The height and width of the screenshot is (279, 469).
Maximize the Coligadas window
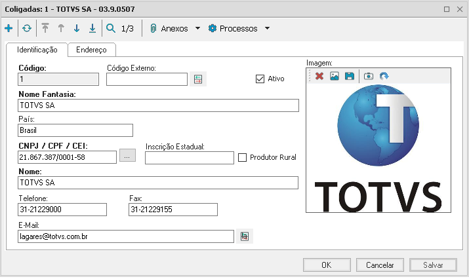(x=447, y=9)
